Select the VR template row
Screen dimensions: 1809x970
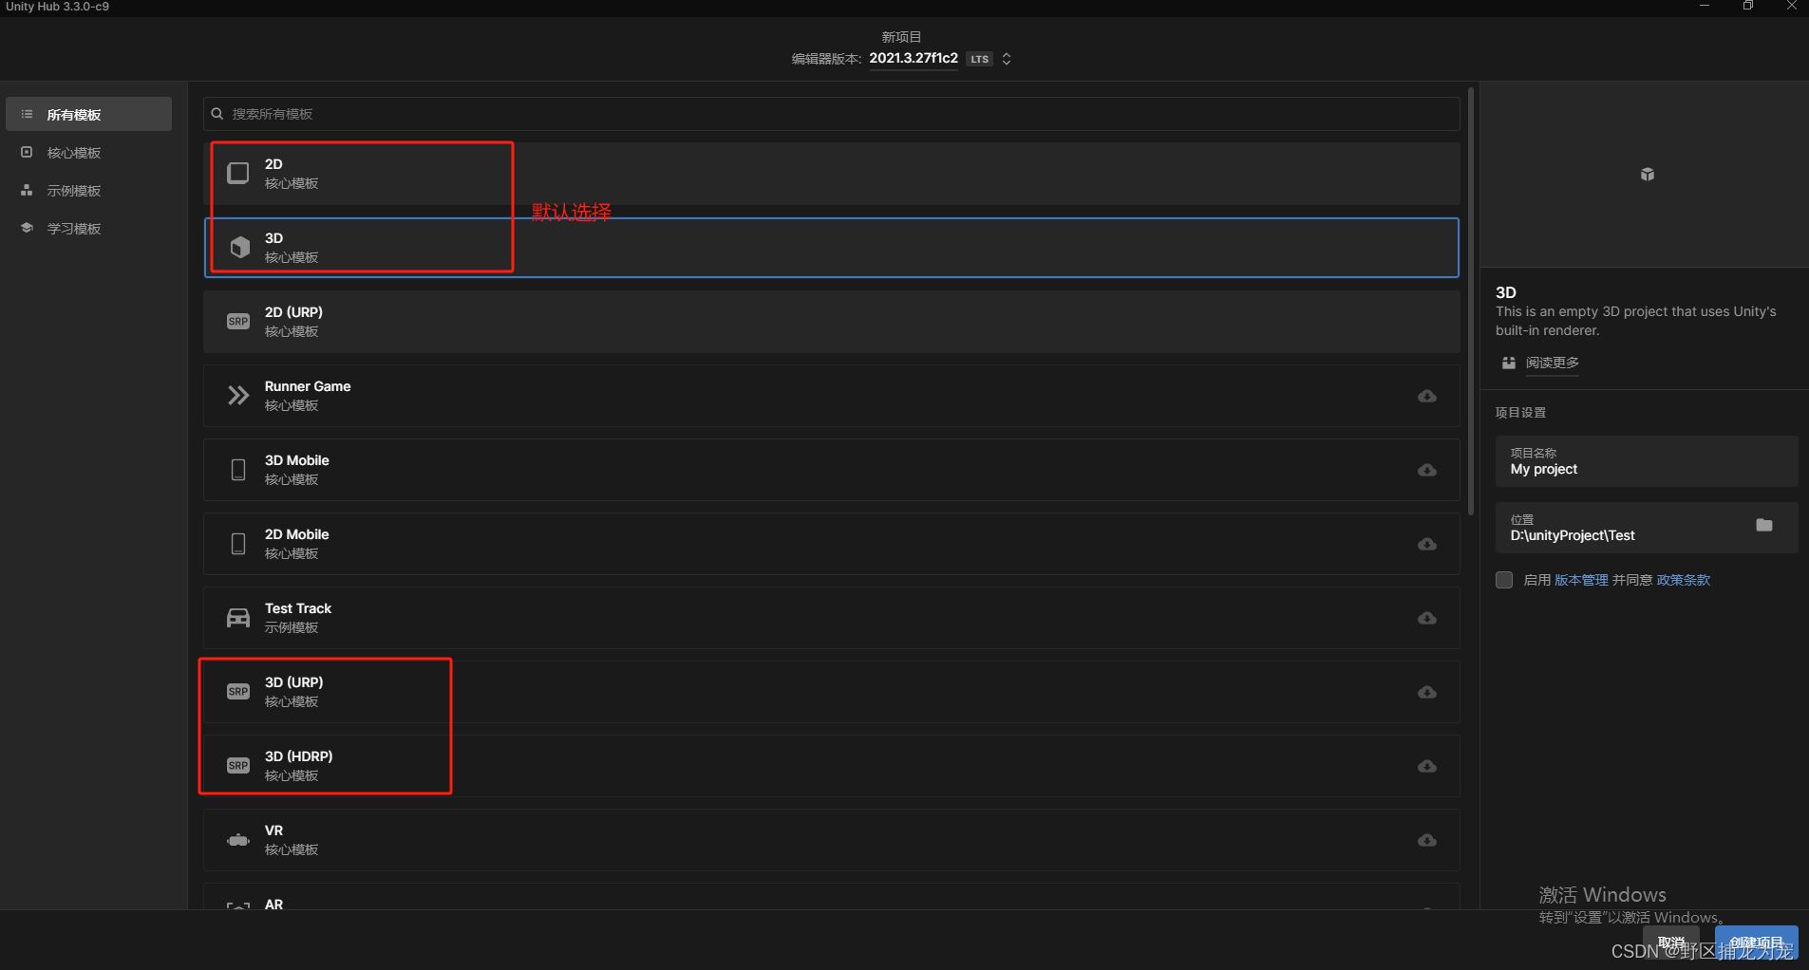coord(831,840)
